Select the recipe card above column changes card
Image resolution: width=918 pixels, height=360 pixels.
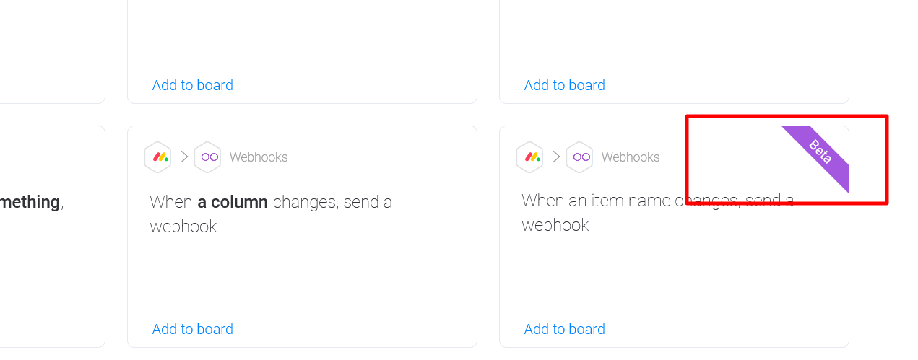[x=302, y=51]
